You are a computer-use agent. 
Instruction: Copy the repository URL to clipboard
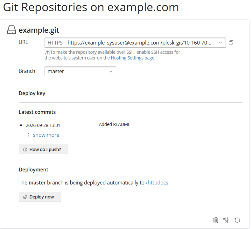231,43
